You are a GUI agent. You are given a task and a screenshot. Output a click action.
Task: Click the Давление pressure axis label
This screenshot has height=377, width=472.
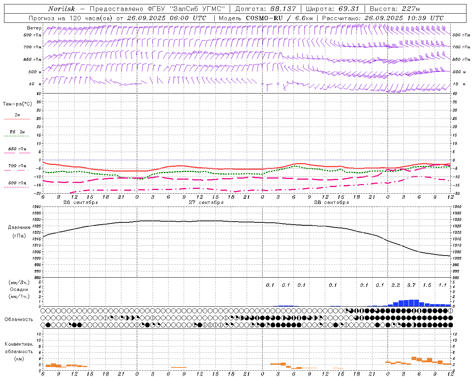[19, 228]
